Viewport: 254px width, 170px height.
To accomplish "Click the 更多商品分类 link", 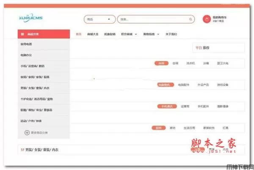I will pos(39,133).
